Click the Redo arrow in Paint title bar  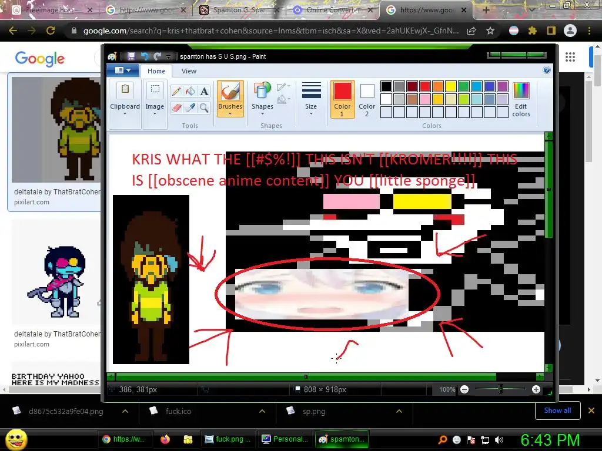click(157, 56)
